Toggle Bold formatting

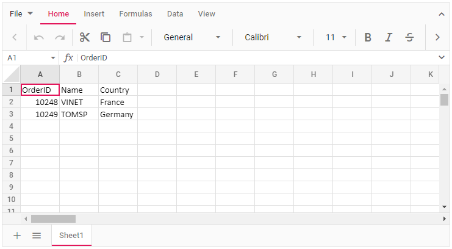tap(368, 37)
